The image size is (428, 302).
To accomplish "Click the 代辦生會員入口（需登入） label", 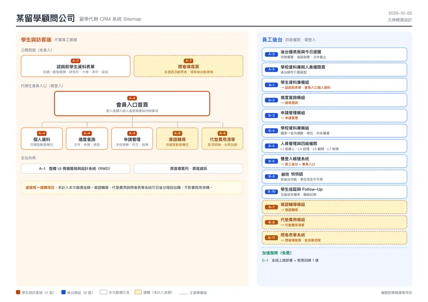I will 42,86.
